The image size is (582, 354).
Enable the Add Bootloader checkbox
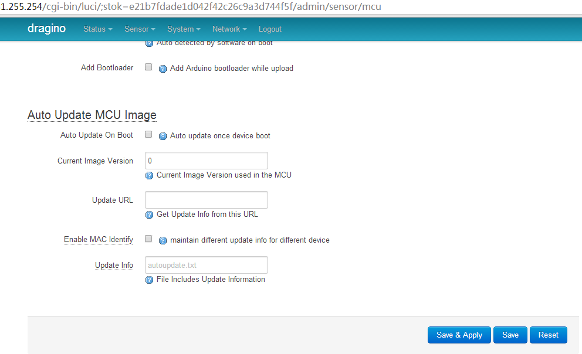click(x=148, y=67)
